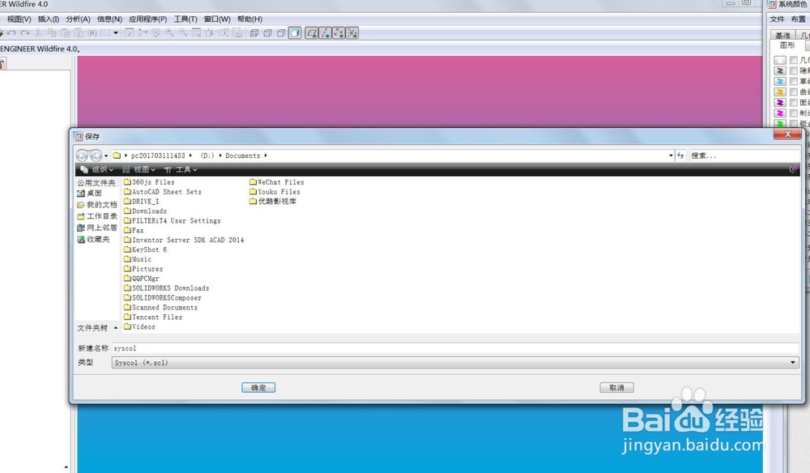
Task: Open the Analysis (分析) menu
Action: tap(78, 19)
